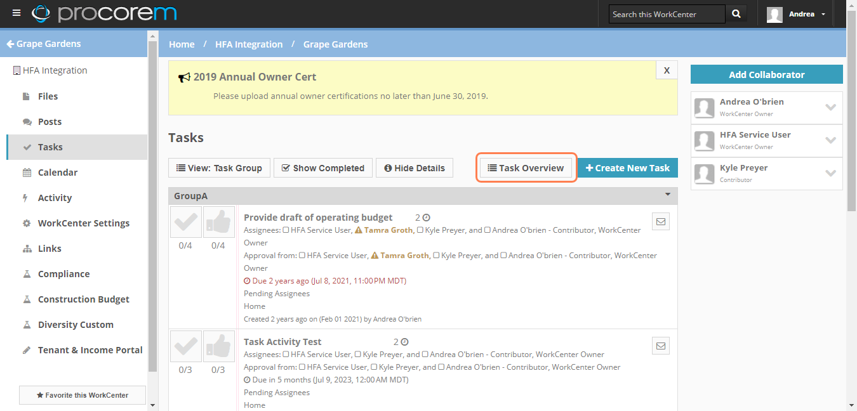Toggle Andrea O'brien approval checkbox in Task Activity Test
The width and height of the screenshot is (857, 411).
[x=441, y=367]
